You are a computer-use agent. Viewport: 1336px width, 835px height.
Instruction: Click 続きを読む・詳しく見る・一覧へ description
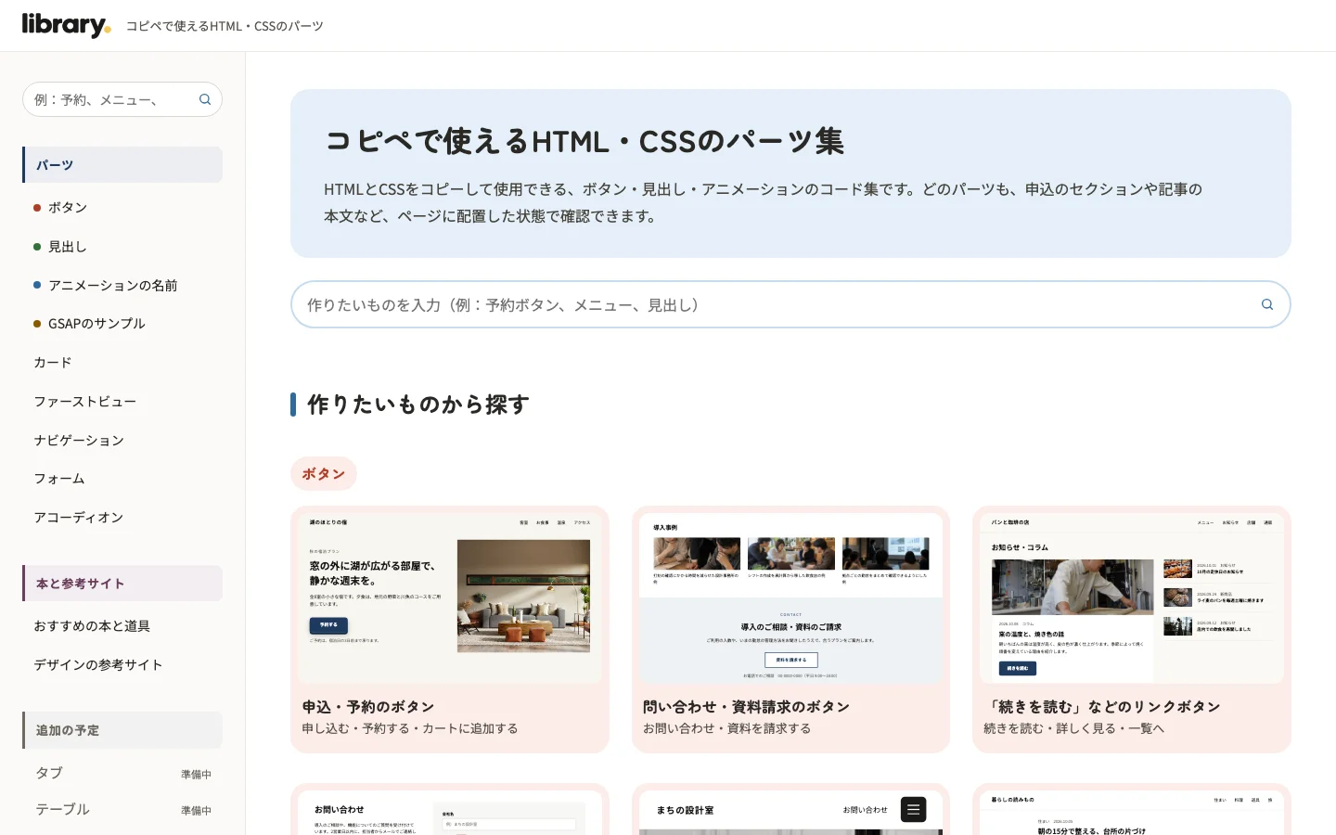point(1074,728)
